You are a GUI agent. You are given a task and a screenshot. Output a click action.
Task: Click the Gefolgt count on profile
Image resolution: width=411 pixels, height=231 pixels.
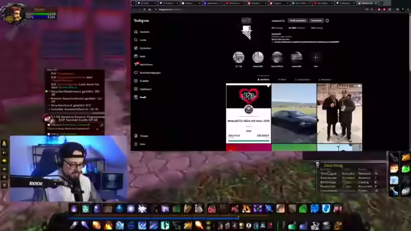317,28
